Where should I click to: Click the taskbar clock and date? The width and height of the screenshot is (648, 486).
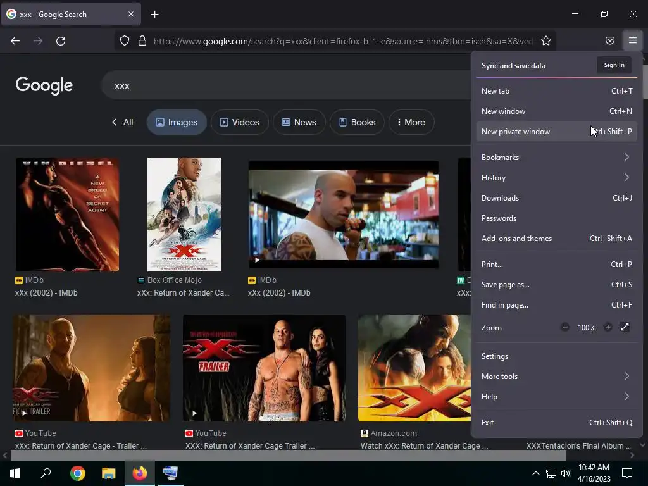594,473
